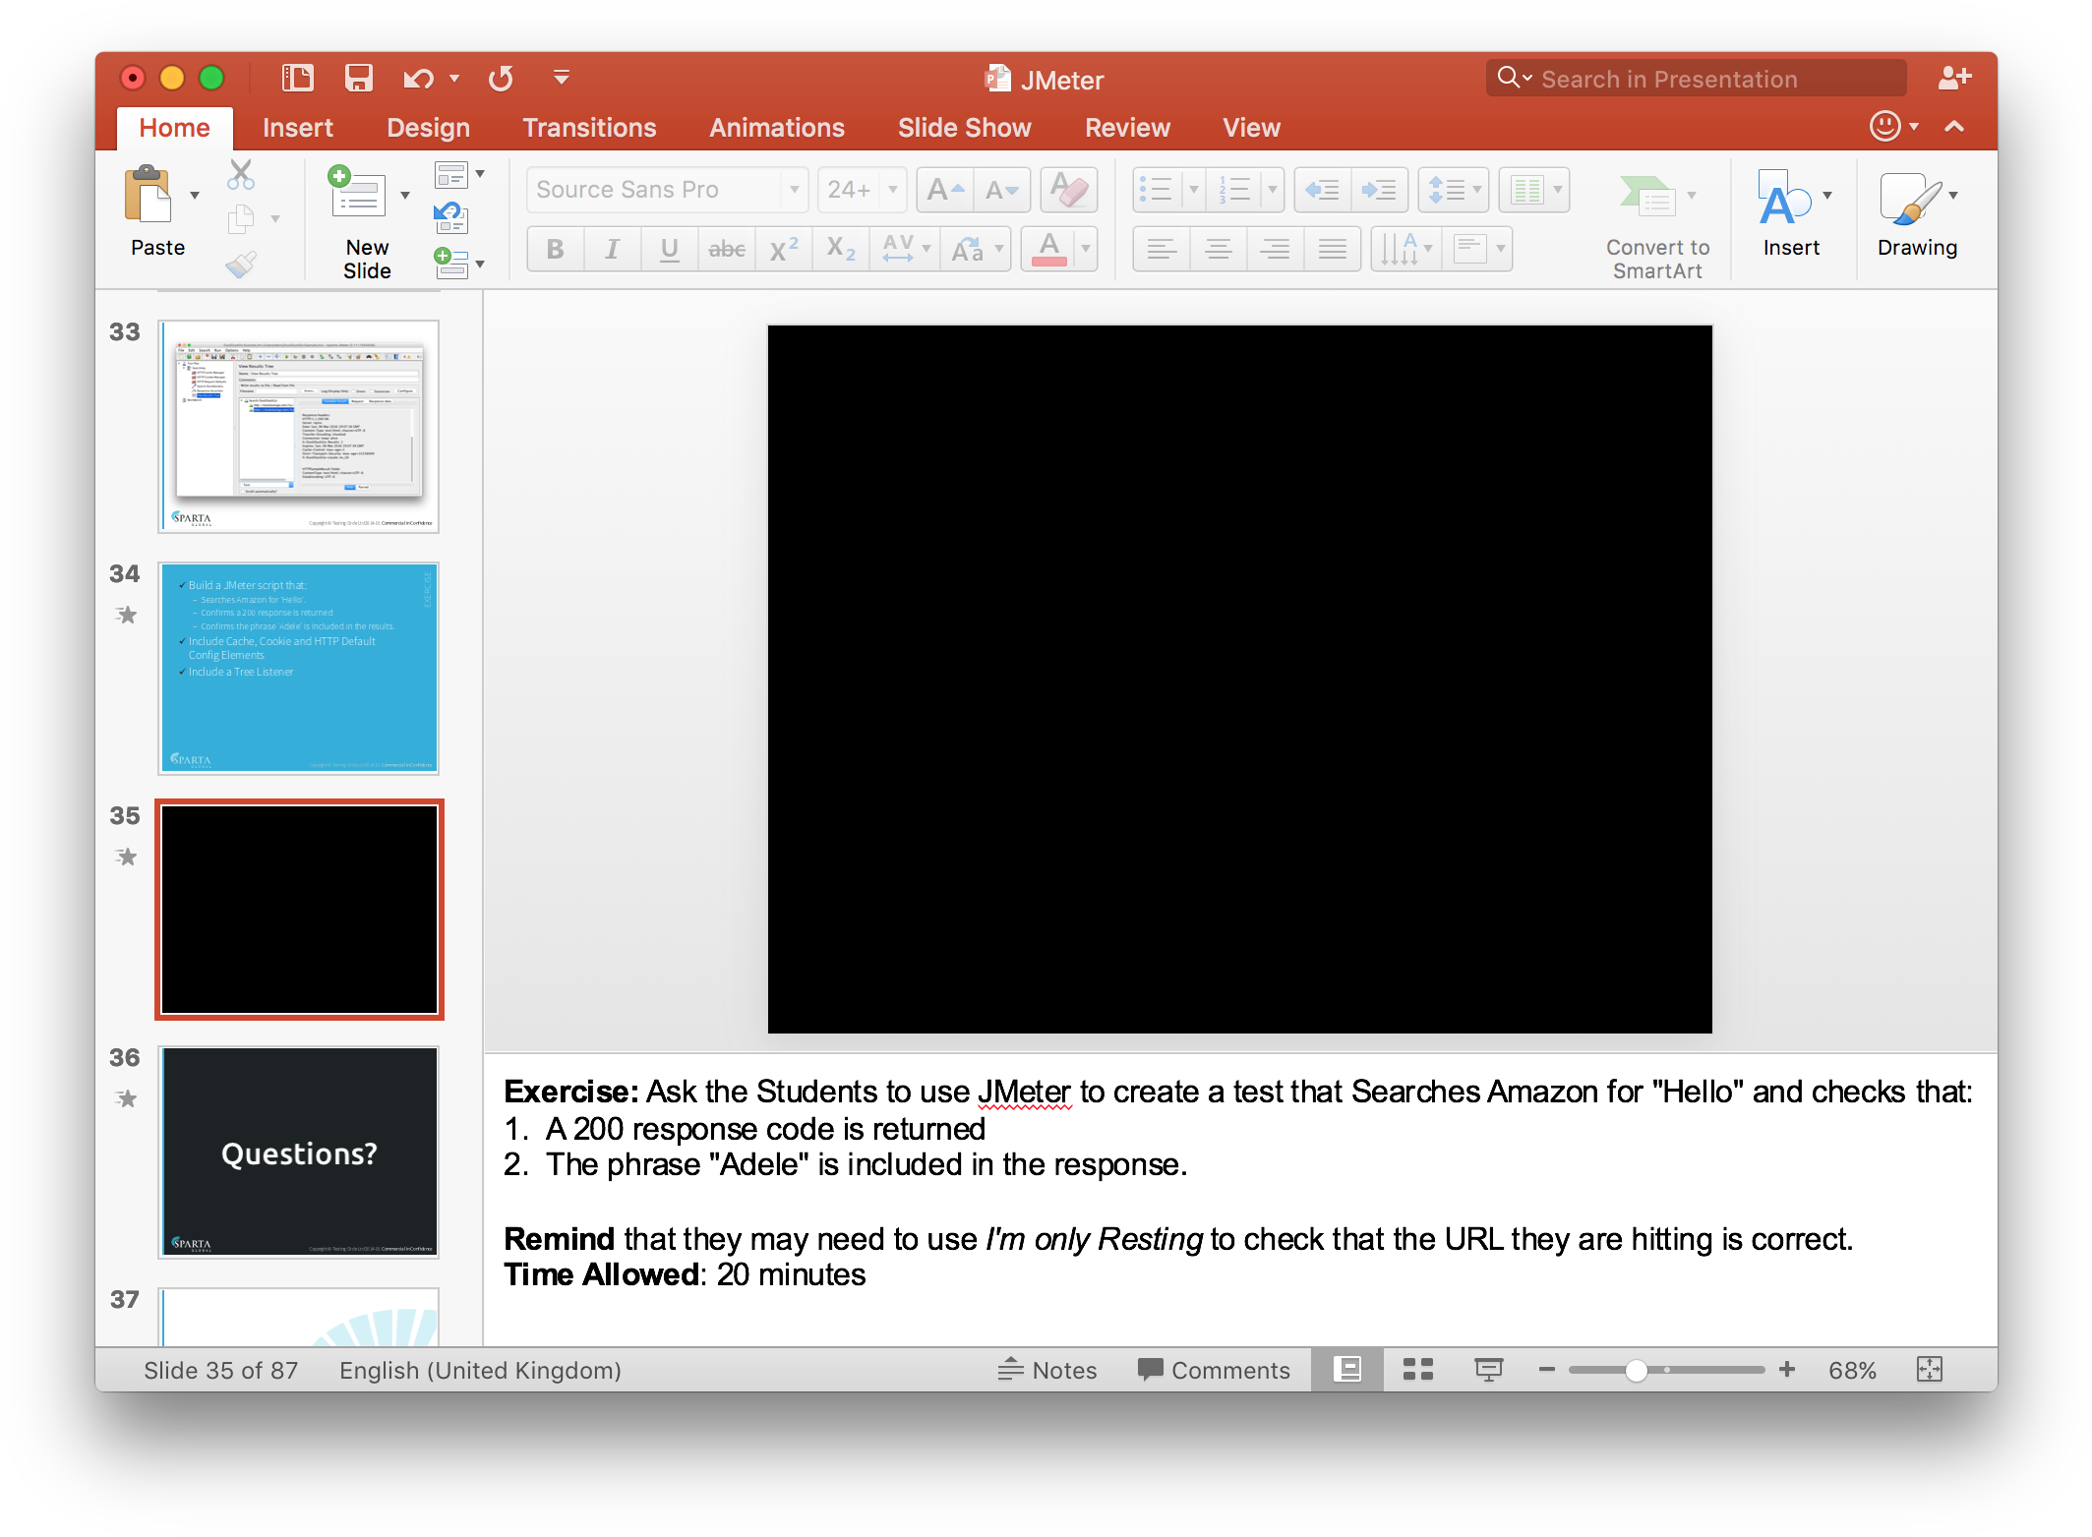
Task: Open the Source Sans Pro font dropdown
Action: (794, 189)
